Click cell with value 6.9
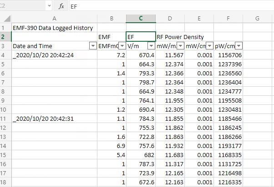Screen dimensions: 274x187 click(112, 146)
